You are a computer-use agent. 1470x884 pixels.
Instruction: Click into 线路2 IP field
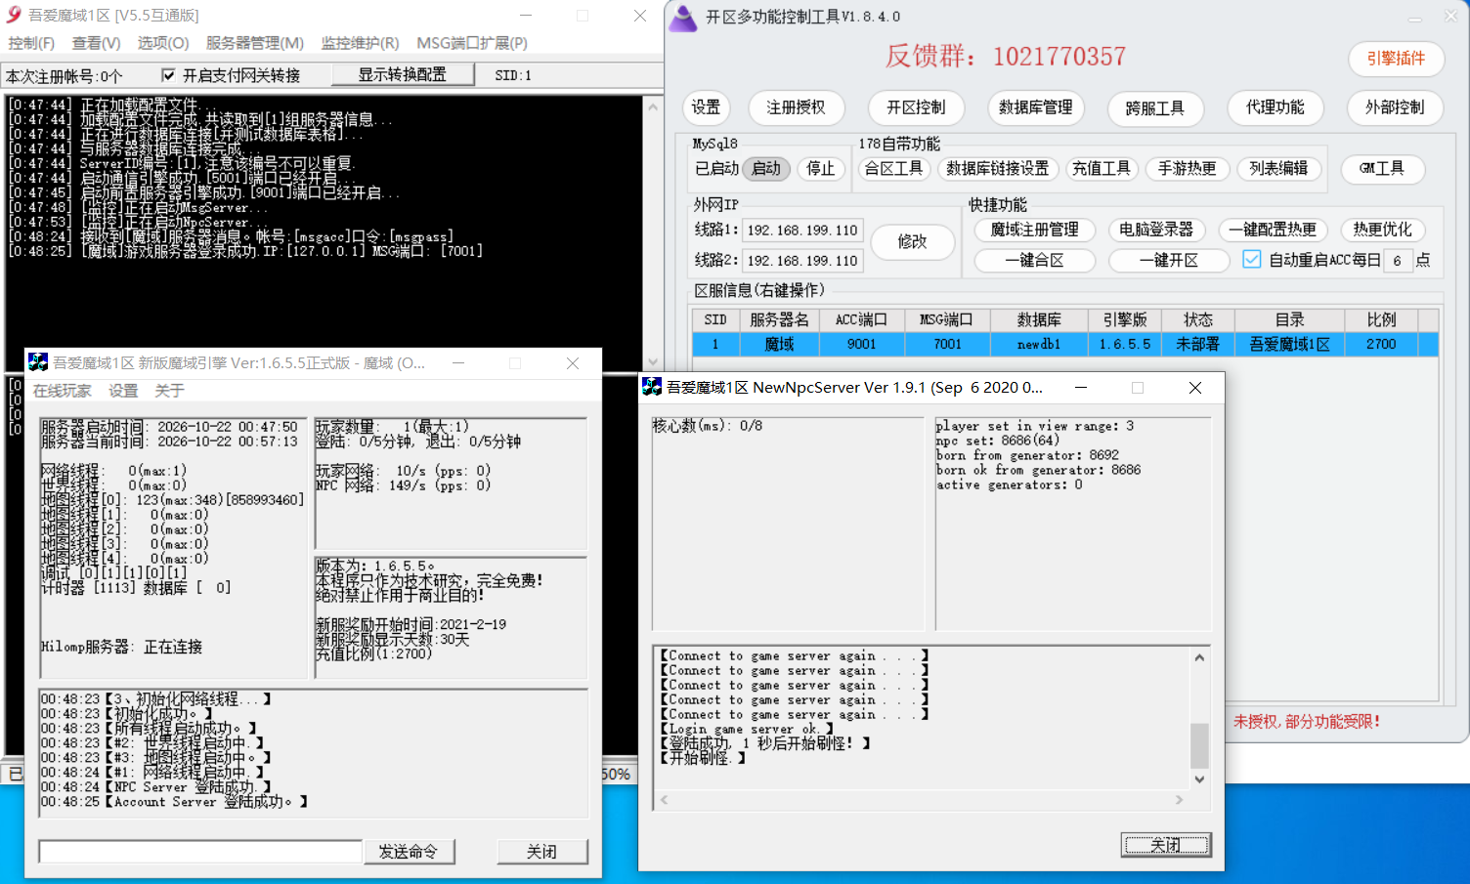[802, 261]
